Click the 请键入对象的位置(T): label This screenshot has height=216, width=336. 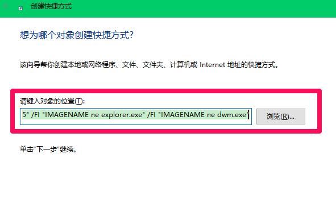pos(52,101)
